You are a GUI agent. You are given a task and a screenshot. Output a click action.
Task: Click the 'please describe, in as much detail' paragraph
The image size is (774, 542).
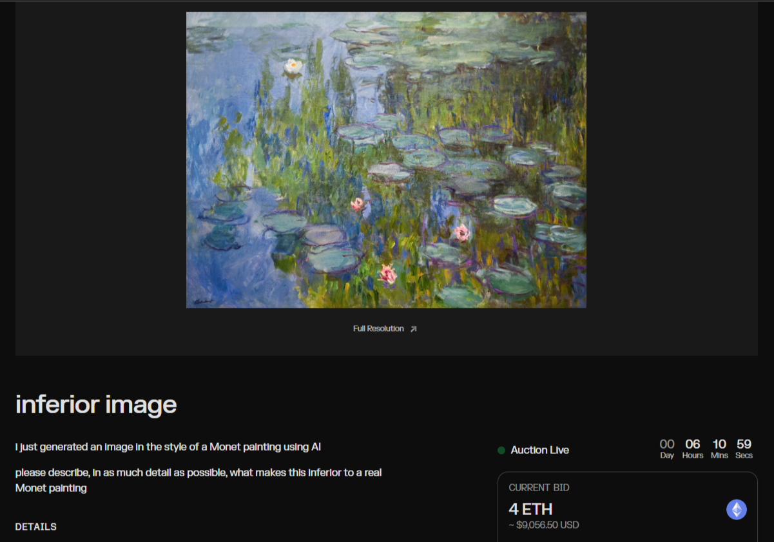[198, 480]
